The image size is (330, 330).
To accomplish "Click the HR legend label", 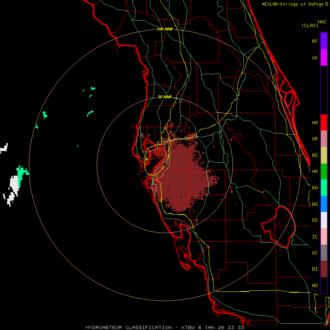I will [315, 172].
